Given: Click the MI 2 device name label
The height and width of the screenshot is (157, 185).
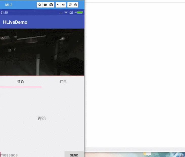Looking at the screenshot, I should pos(9,5).
